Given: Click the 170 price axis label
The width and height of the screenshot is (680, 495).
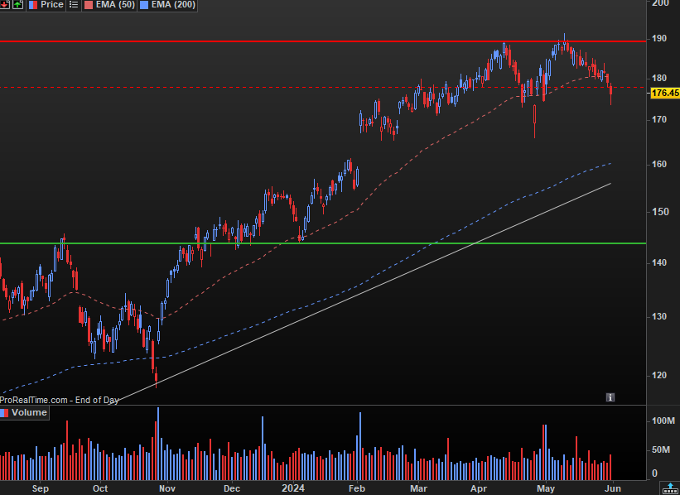Looking at the screenshot, I should 659,119.
